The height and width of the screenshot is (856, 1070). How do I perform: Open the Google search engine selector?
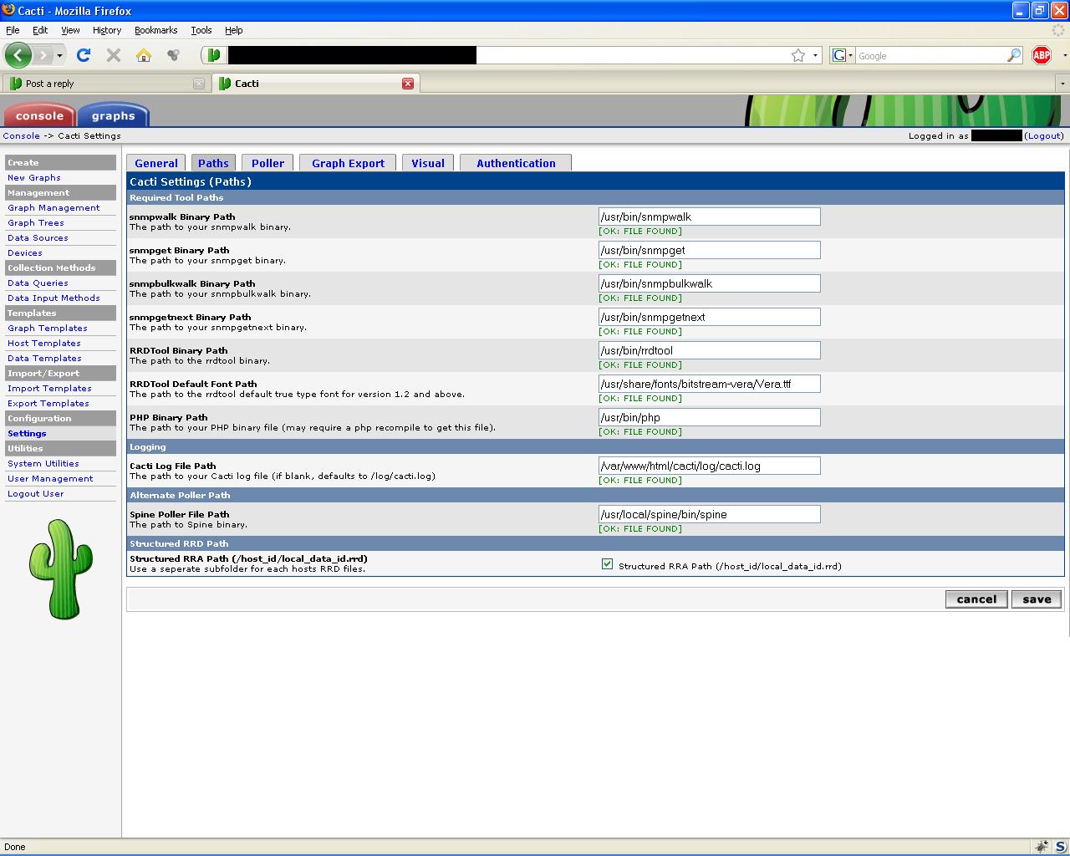point(842,55)
